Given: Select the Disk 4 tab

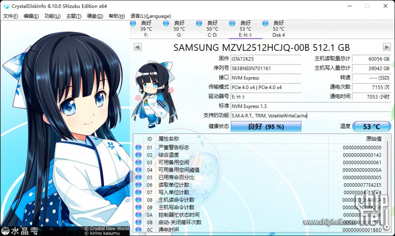Looking at the screenshot, I should coord(278,29).
